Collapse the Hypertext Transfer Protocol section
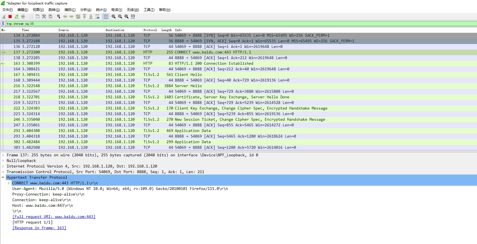477x244 pixels. click(3, 177)
